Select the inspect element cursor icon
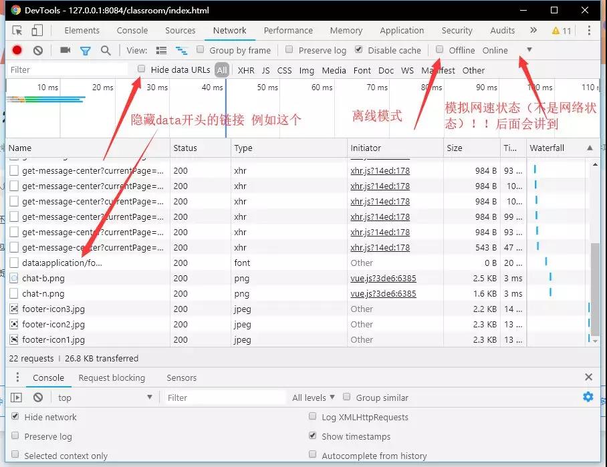 pyautogui.click(x=17, y=31)
